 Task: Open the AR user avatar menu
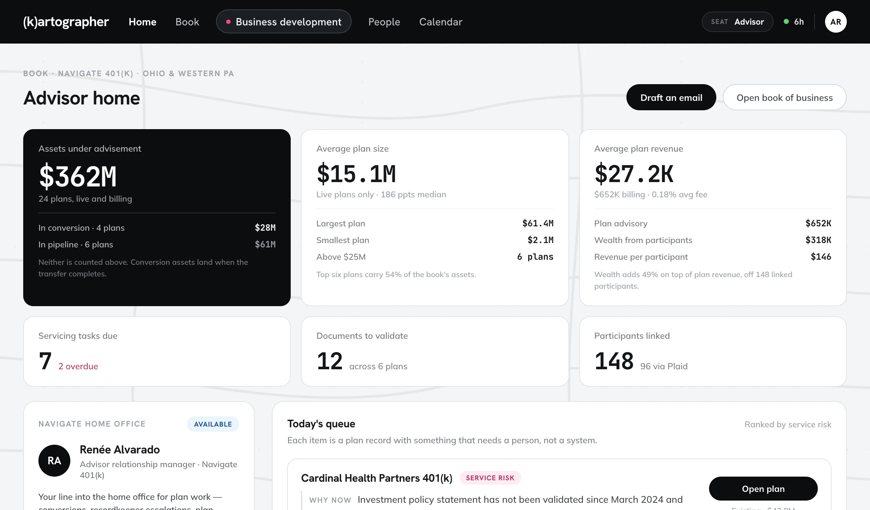(x=836, y=22)
